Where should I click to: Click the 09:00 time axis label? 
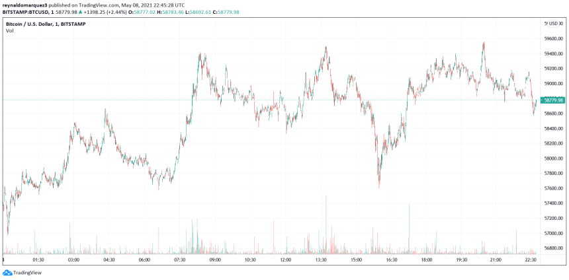click(214, 260)
